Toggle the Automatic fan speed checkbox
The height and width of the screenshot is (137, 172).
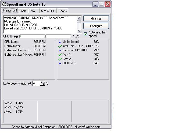click(85, 34)
